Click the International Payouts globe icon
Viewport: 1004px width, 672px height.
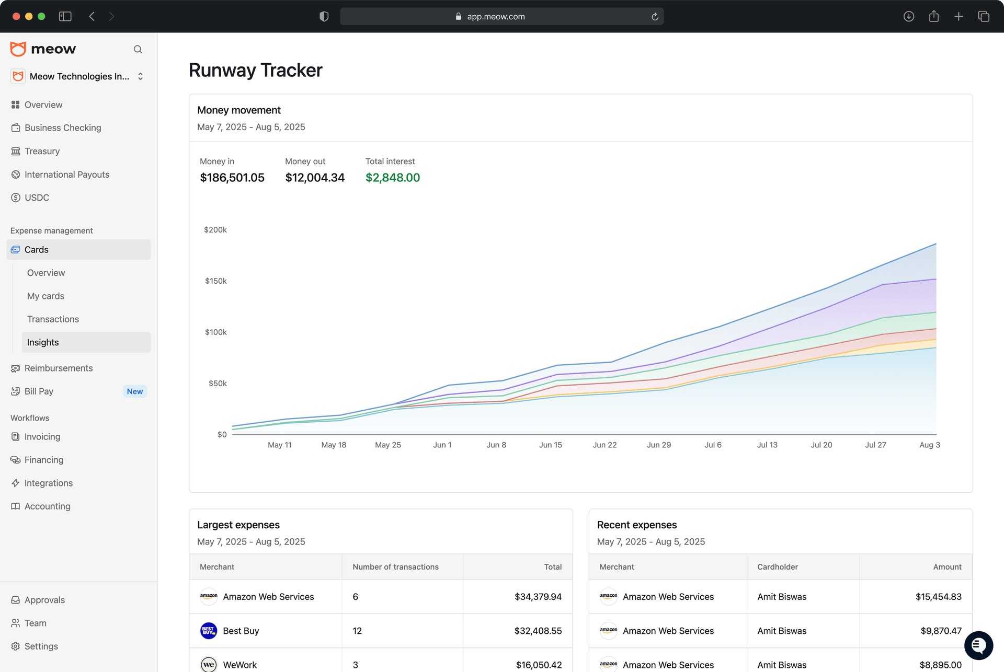point(16,175)
